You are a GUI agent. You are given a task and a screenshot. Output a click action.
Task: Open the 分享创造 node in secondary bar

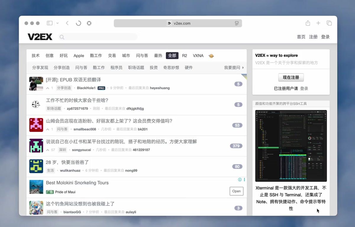click(62, 68)
